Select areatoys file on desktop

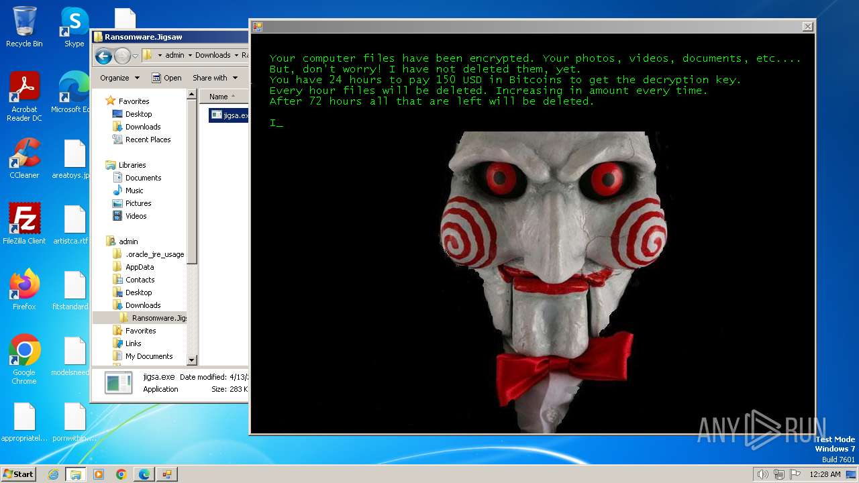(71, 158)
